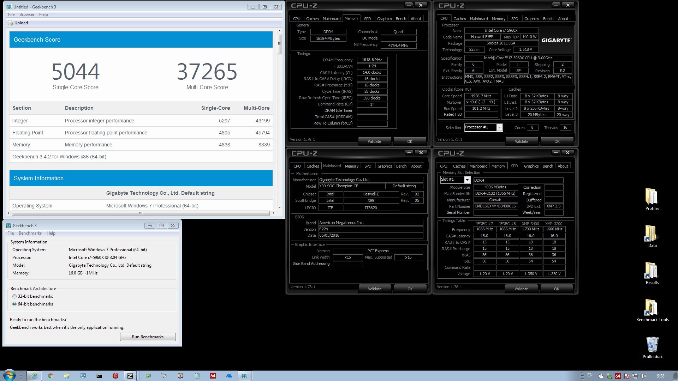
Task: Click the CMD16GX4M4B3400C16 part number field
Action: point(495,206)
